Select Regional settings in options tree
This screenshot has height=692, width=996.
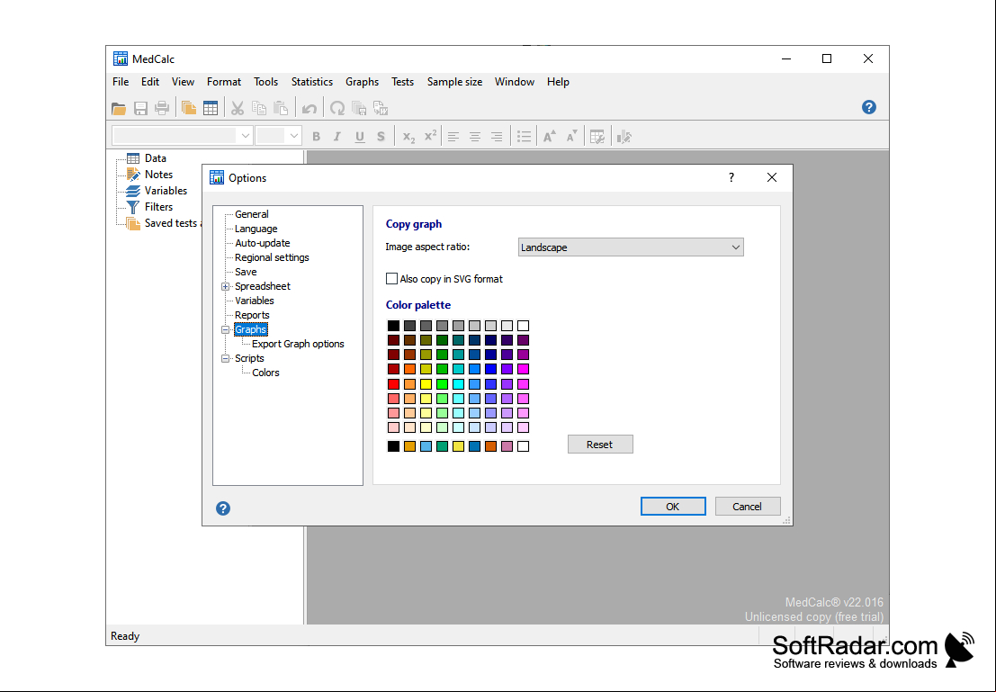click(272, 257)
